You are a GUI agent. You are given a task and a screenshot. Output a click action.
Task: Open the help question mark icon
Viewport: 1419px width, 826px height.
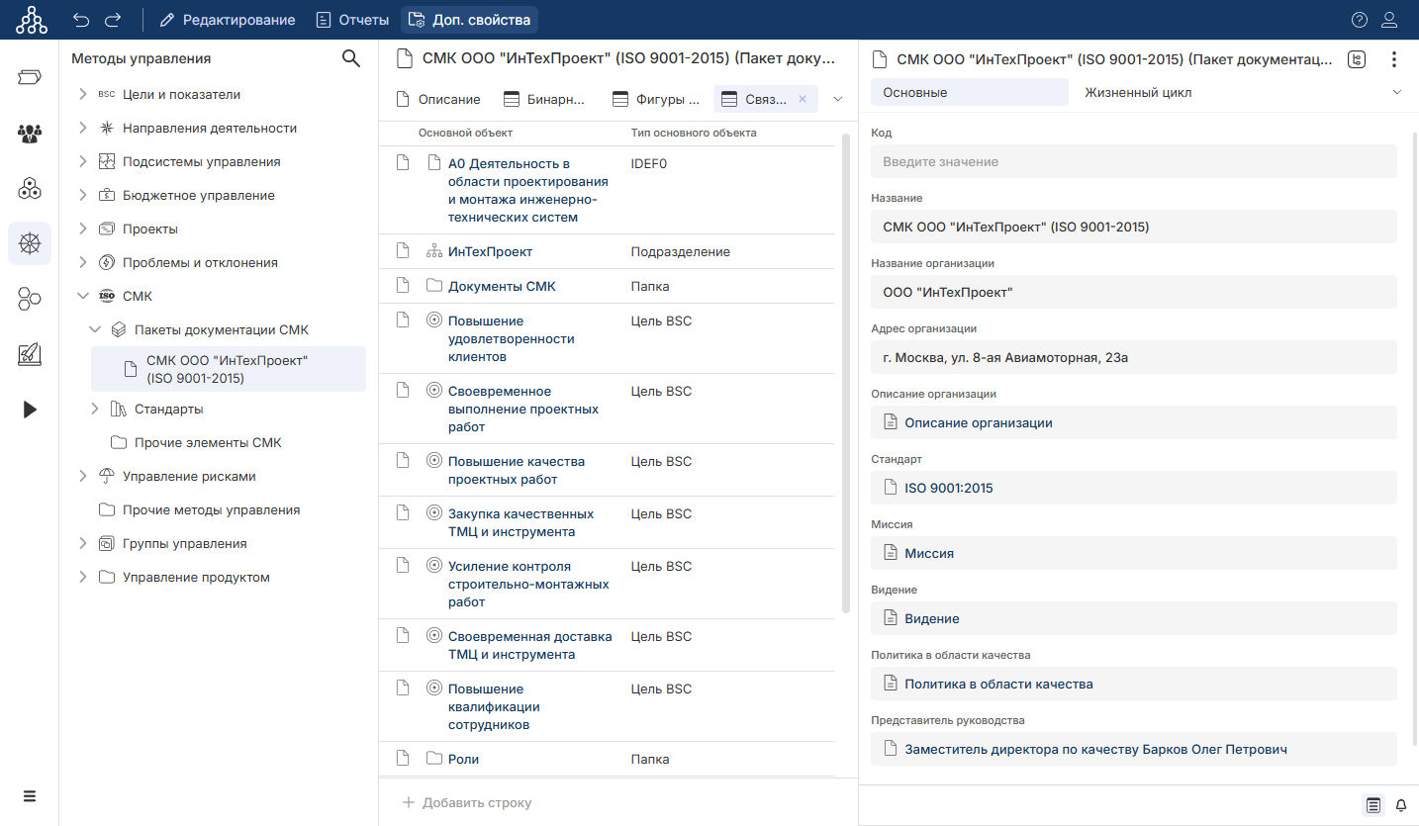[1360, 20]
